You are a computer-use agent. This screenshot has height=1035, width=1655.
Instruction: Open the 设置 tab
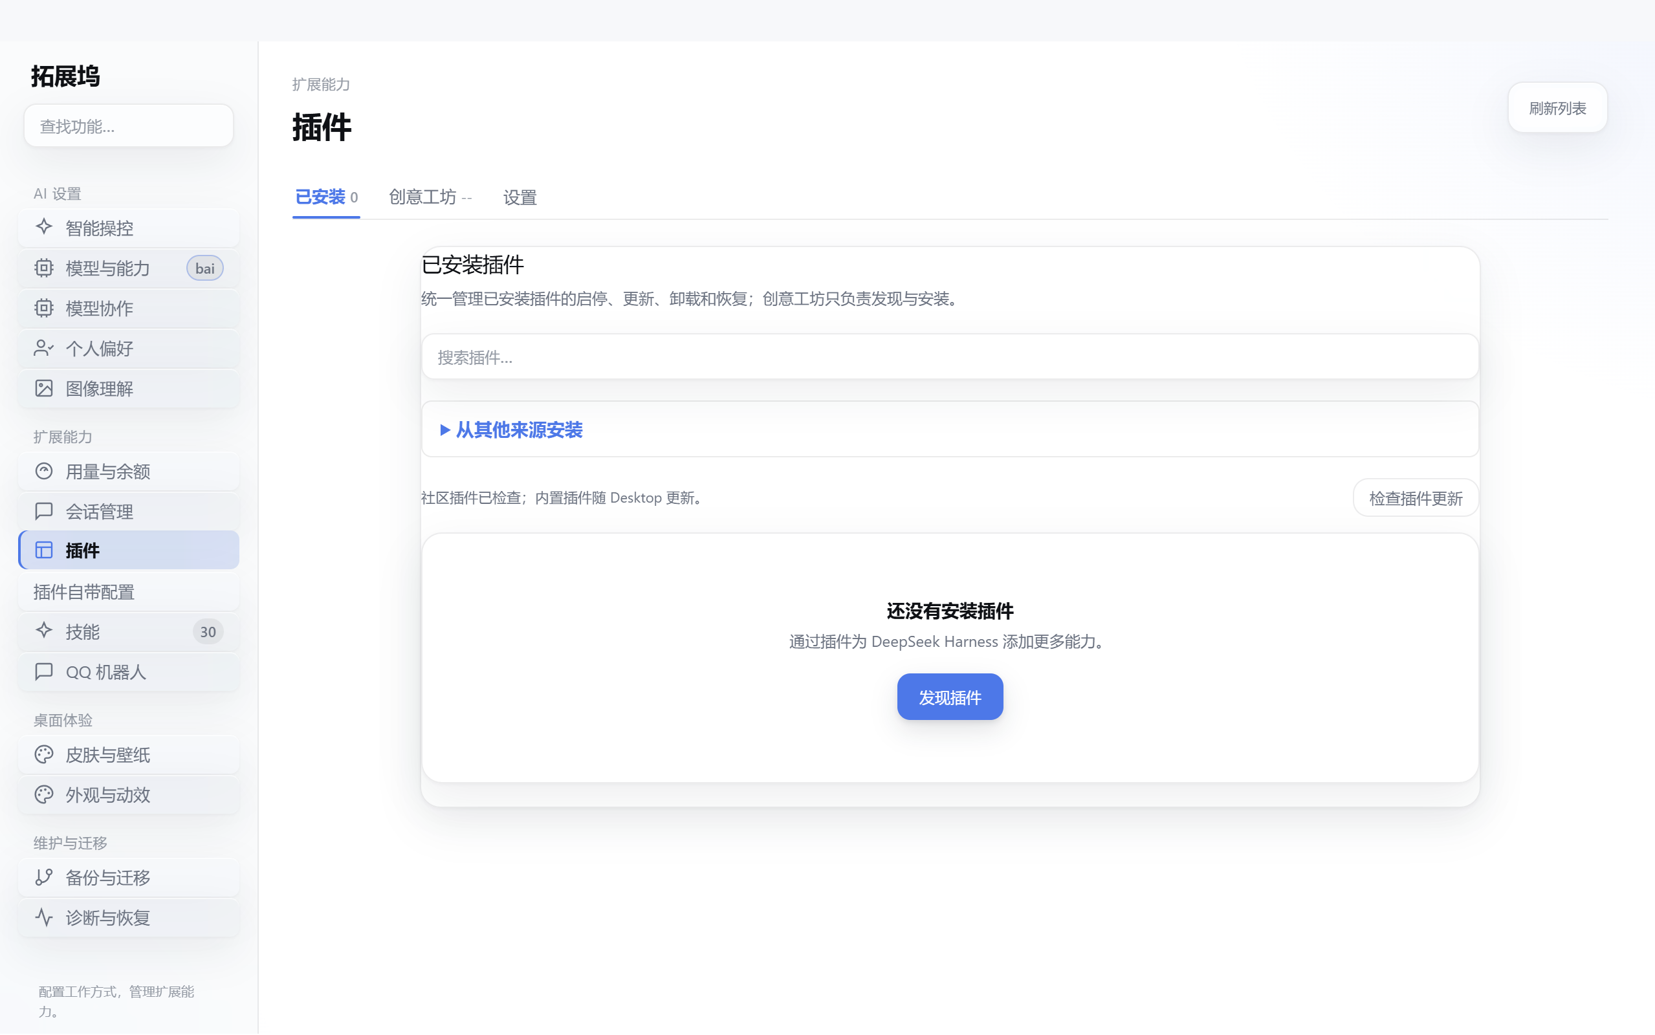(x=520, y=197)
